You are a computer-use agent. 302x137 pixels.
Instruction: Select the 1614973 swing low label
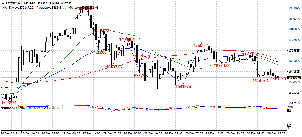point(260,81)
